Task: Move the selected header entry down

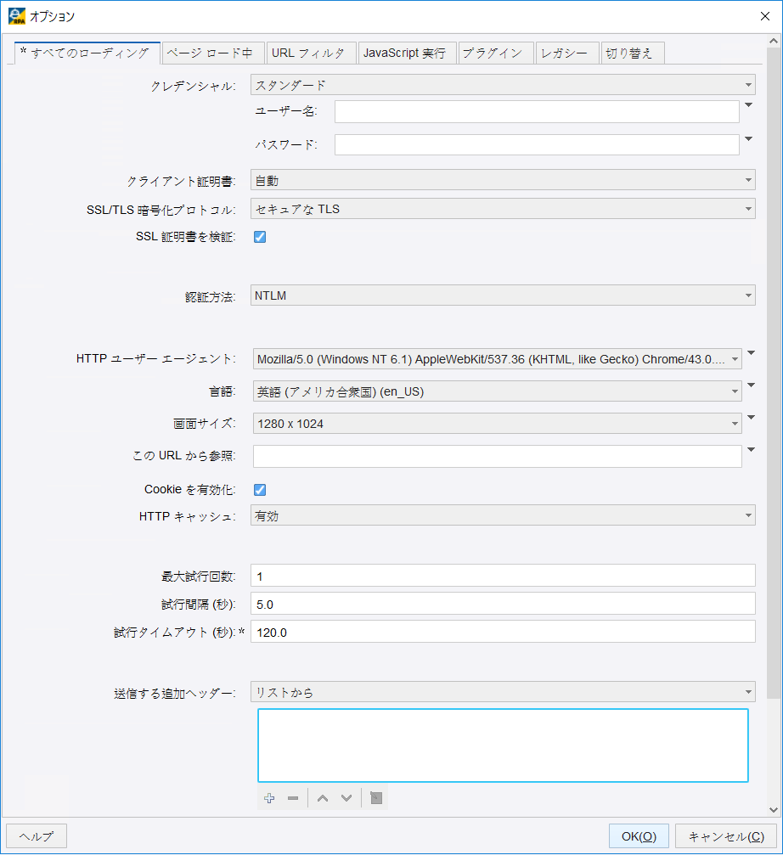Action: (346, 797)
